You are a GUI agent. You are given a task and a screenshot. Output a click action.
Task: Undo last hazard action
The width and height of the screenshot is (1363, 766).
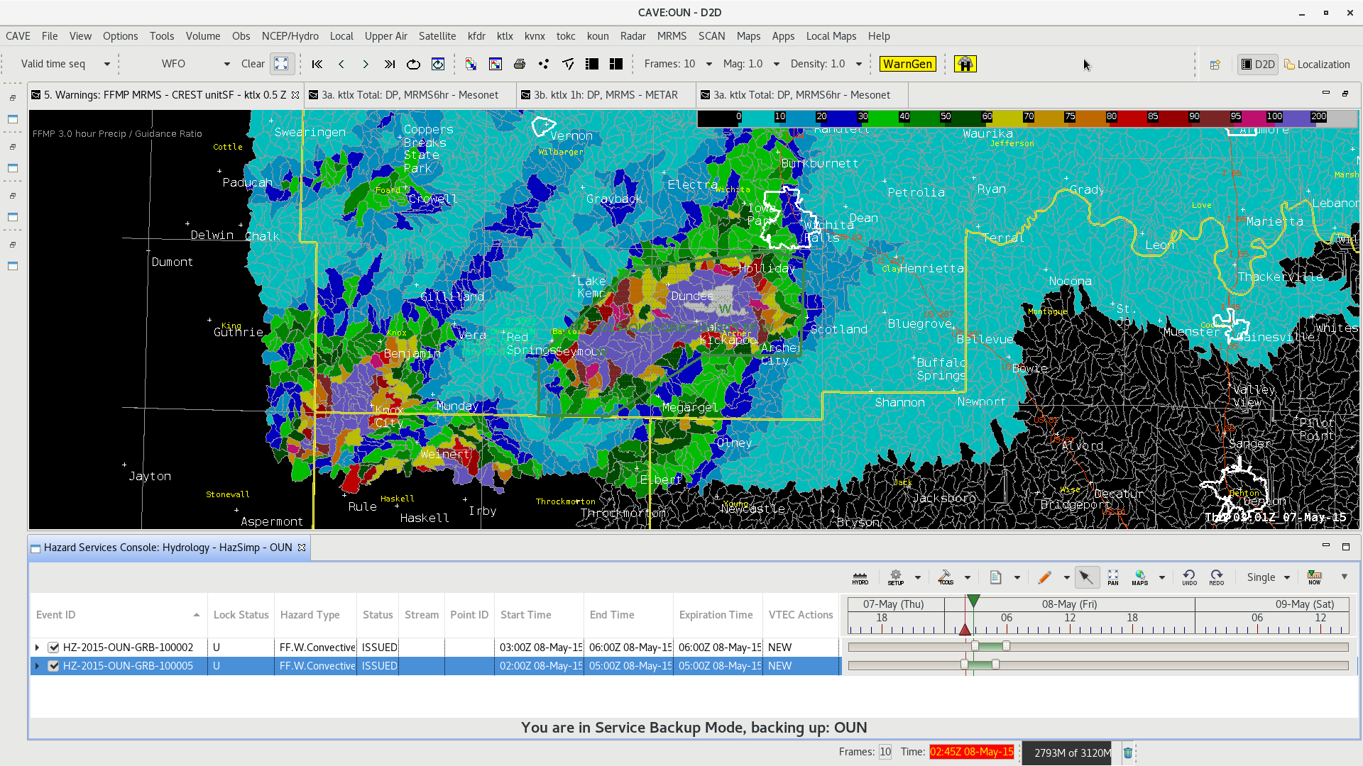[1189, 577]
